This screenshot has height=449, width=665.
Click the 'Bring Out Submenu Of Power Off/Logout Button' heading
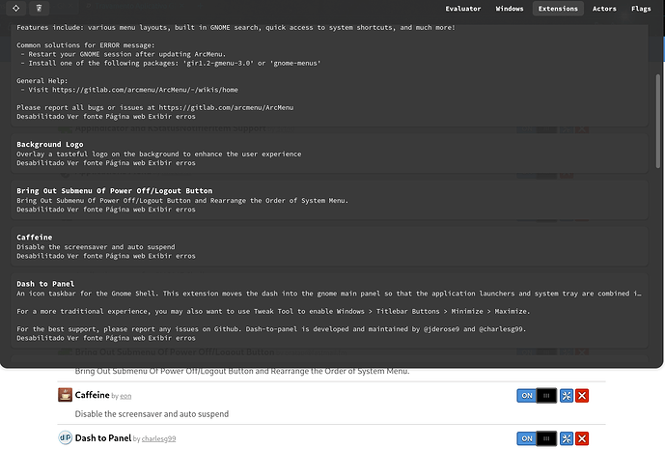[115, 191]
